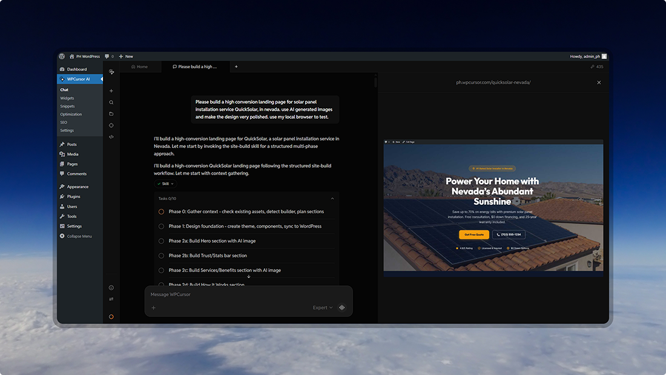Click the attach plus icon in message box
The width and height of the screenshot is (666, 375).
tap(153, 308)
